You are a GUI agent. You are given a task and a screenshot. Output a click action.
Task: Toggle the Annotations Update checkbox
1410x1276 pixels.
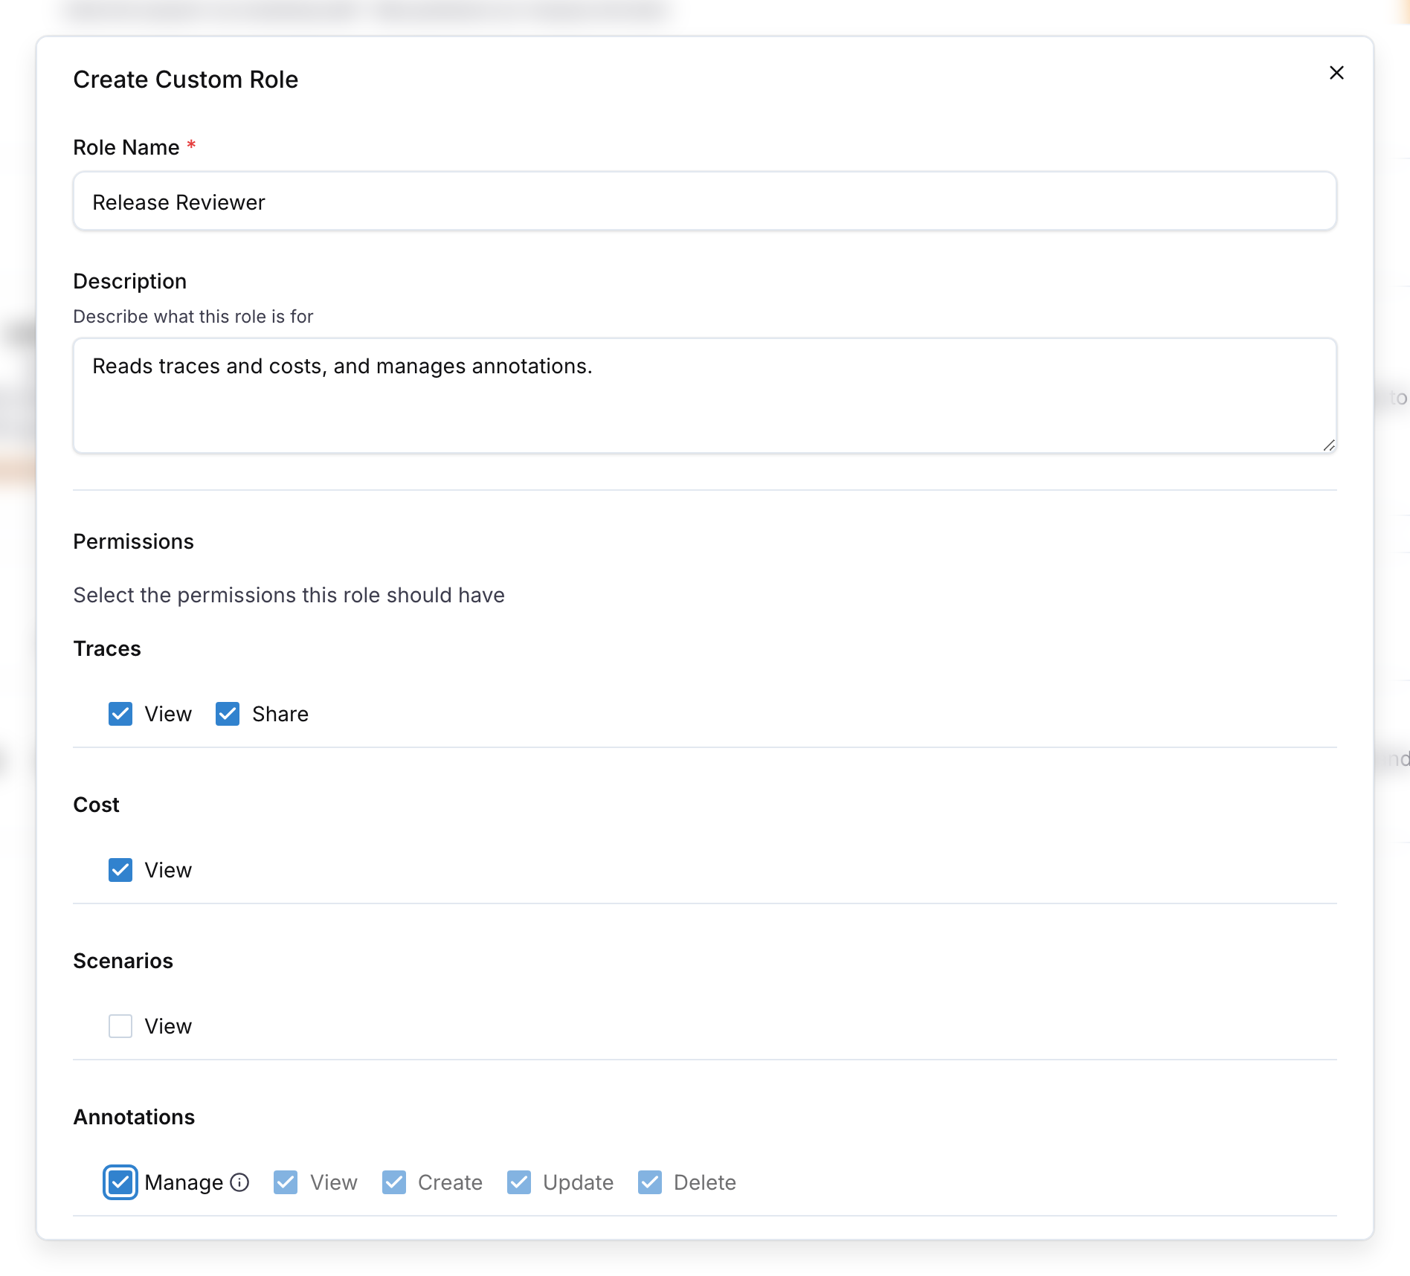tap(519, 1182)
